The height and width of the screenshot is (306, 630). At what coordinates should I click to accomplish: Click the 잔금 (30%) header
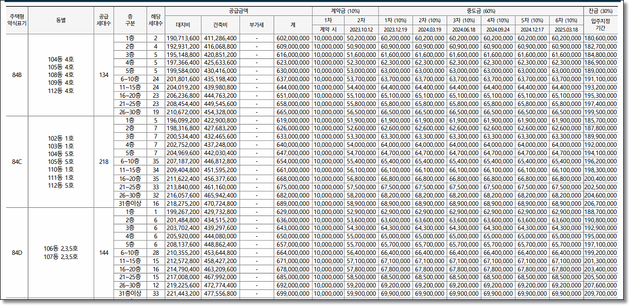tap(600, 10)
